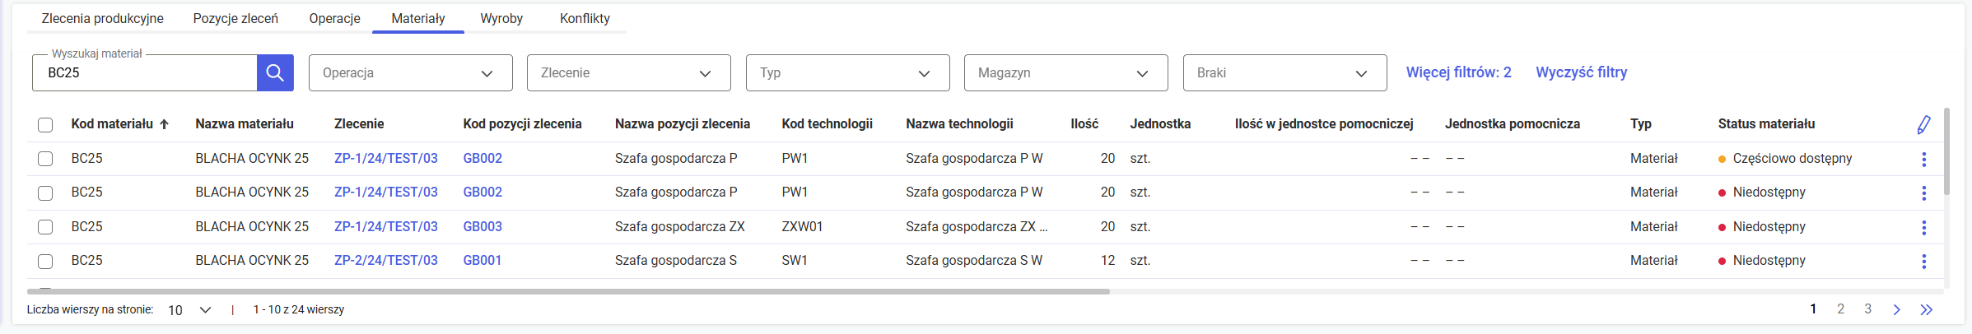Viewport: 1972px width, 334px height.
Task: Open three-dot menu for the ZP-2/24/TEST/03 row
Action: 1923,261
